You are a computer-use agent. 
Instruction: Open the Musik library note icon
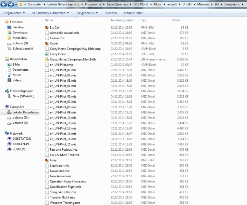[10, 75]
